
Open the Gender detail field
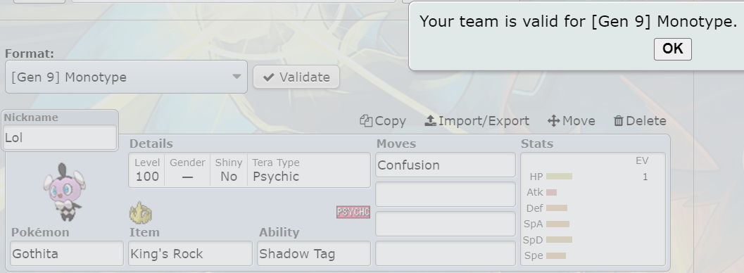tap(187, 170)
